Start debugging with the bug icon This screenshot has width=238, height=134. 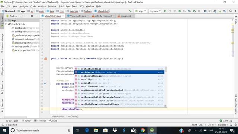[180, 11]
